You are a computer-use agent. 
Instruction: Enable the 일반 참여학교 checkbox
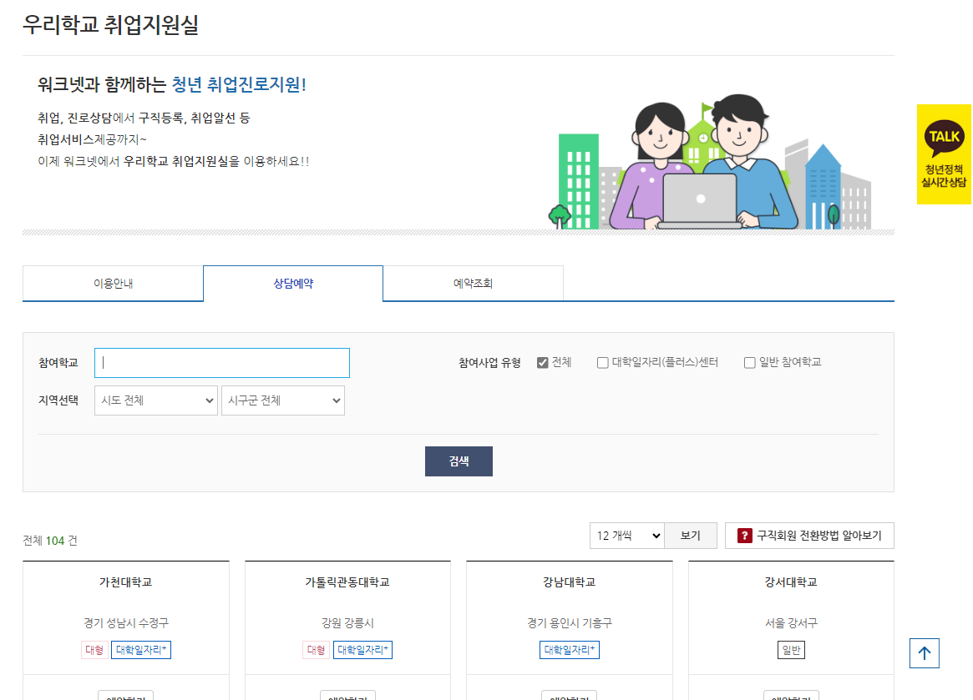(x=749, y=362)
